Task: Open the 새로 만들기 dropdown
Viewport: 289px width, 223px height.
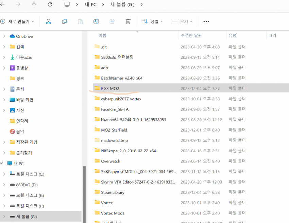Action: pos(17,21)
